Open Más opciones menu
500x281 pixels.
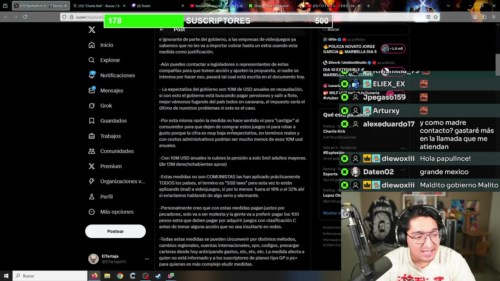coord(111,212)
